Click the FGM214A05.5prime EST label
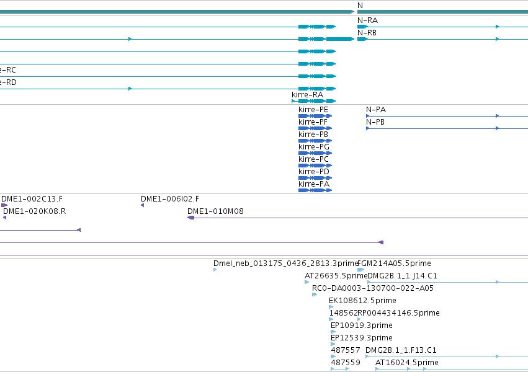Screen dimensions: 528x372 click(395, 263)
